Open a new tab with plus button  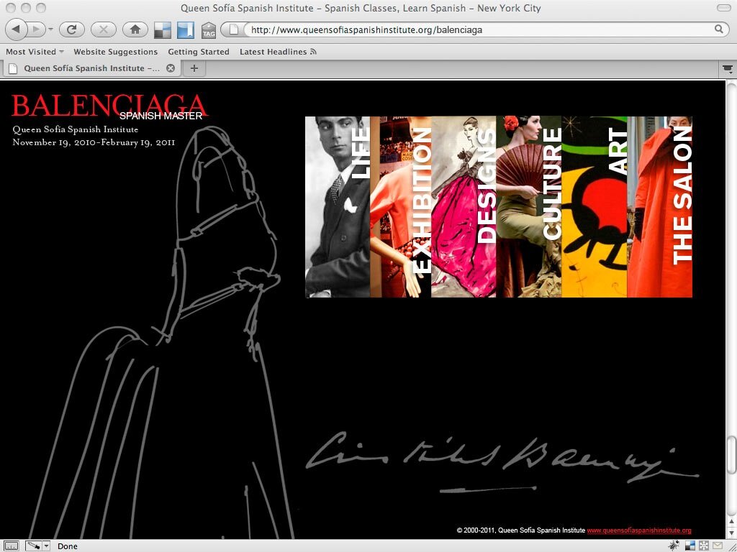(194, 68)
